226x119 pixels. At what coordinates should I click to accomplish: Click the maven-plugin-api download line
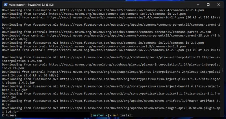pos(111,108)
